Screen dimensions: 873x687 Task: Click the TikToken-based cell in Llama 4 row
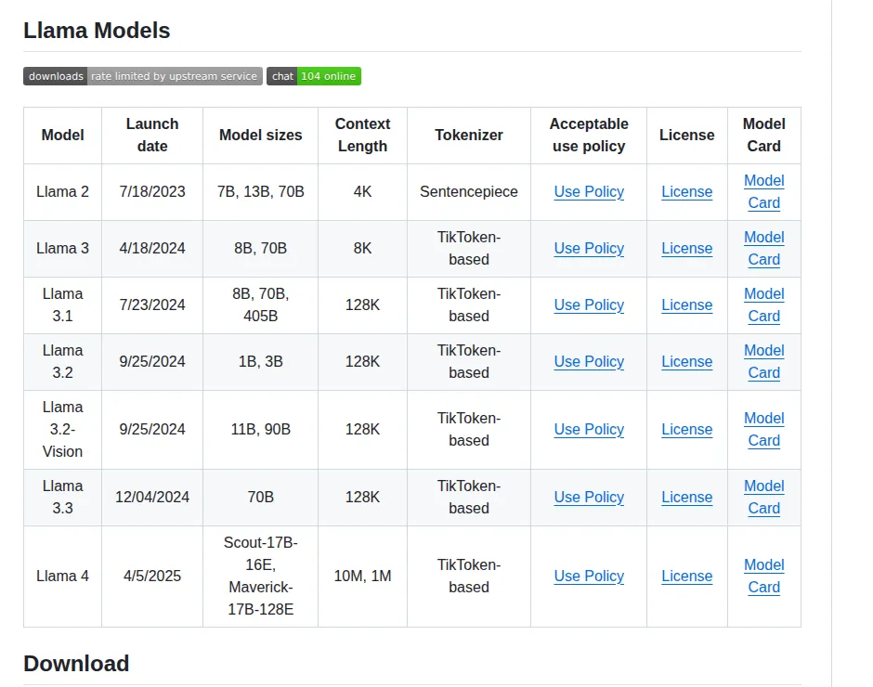coord(469,577)
